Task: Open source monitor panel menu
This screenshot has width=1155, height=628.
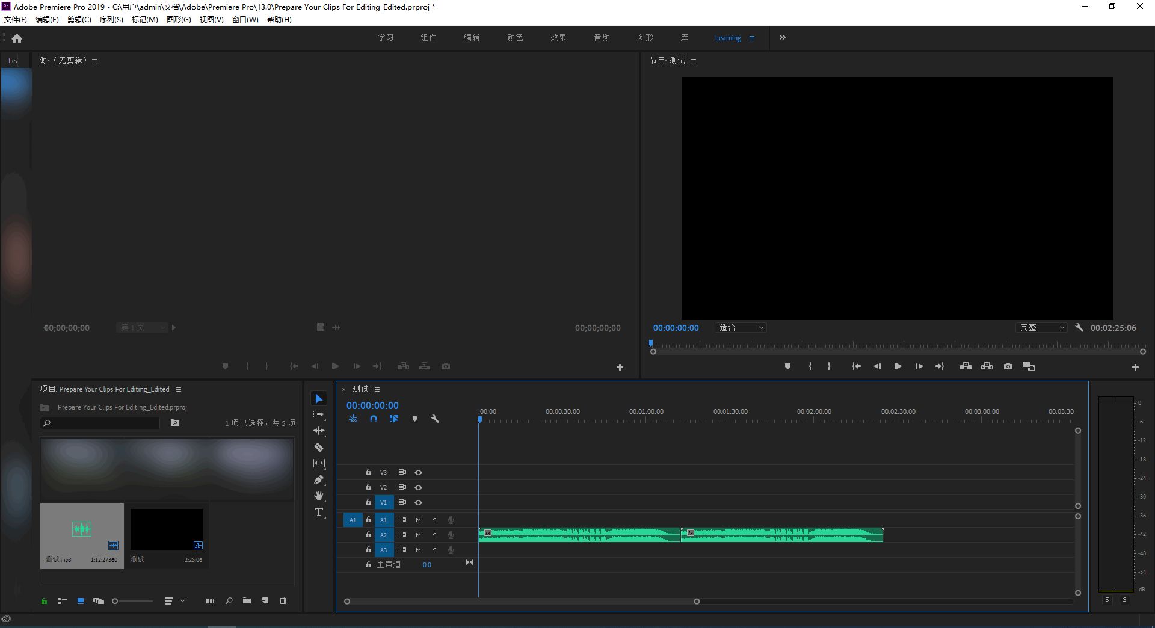Action: [94, 61]
